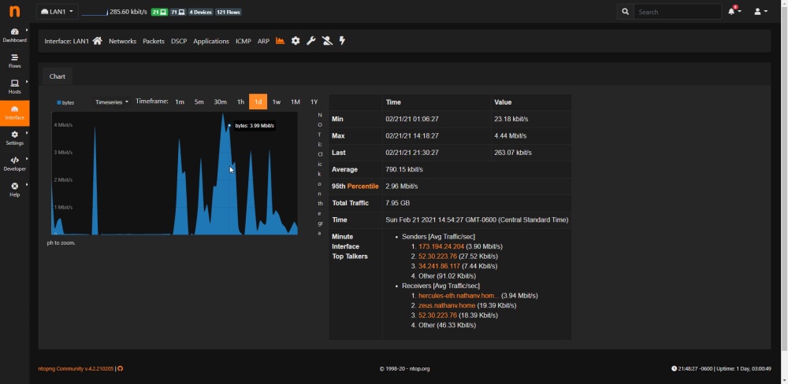Open the alerts bell notifications

pyautogui.click(x=734, y=11)
